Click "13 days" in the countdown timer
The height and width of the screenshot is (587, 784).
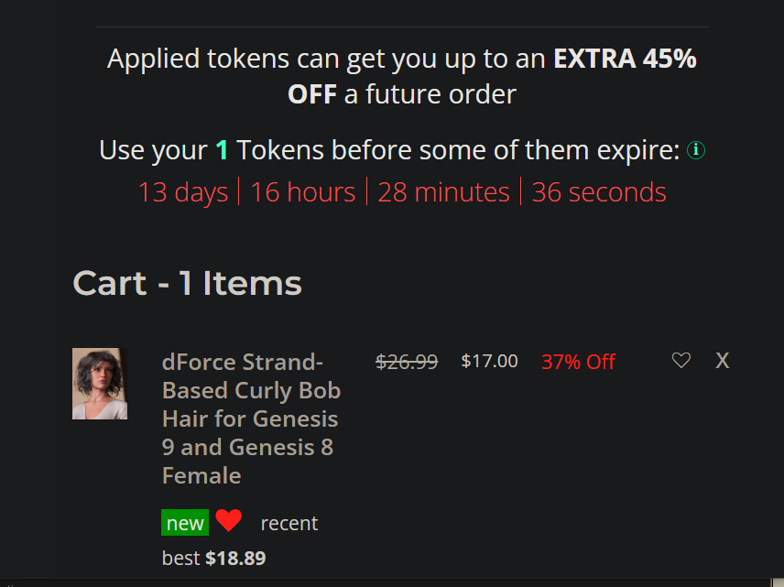tap(183, 192)
